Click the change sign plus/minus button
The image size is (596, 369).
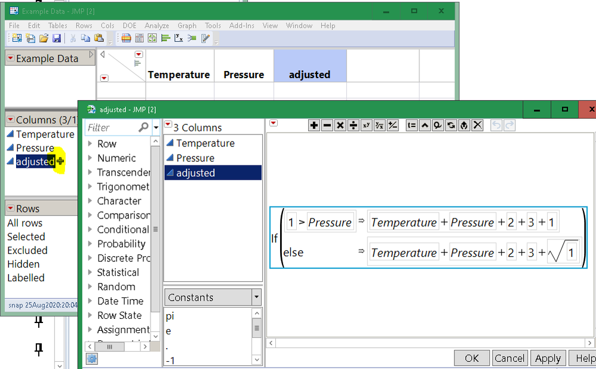[392, 125]
